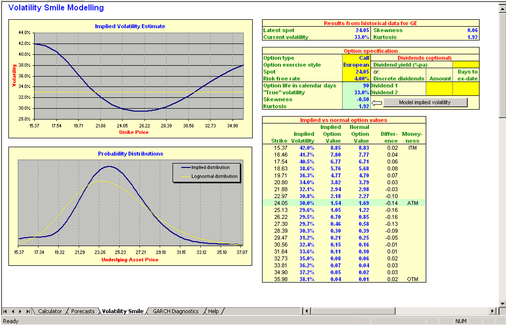Go to the Help sheet tab
506x325 pixels.
(x=213, y=311)
